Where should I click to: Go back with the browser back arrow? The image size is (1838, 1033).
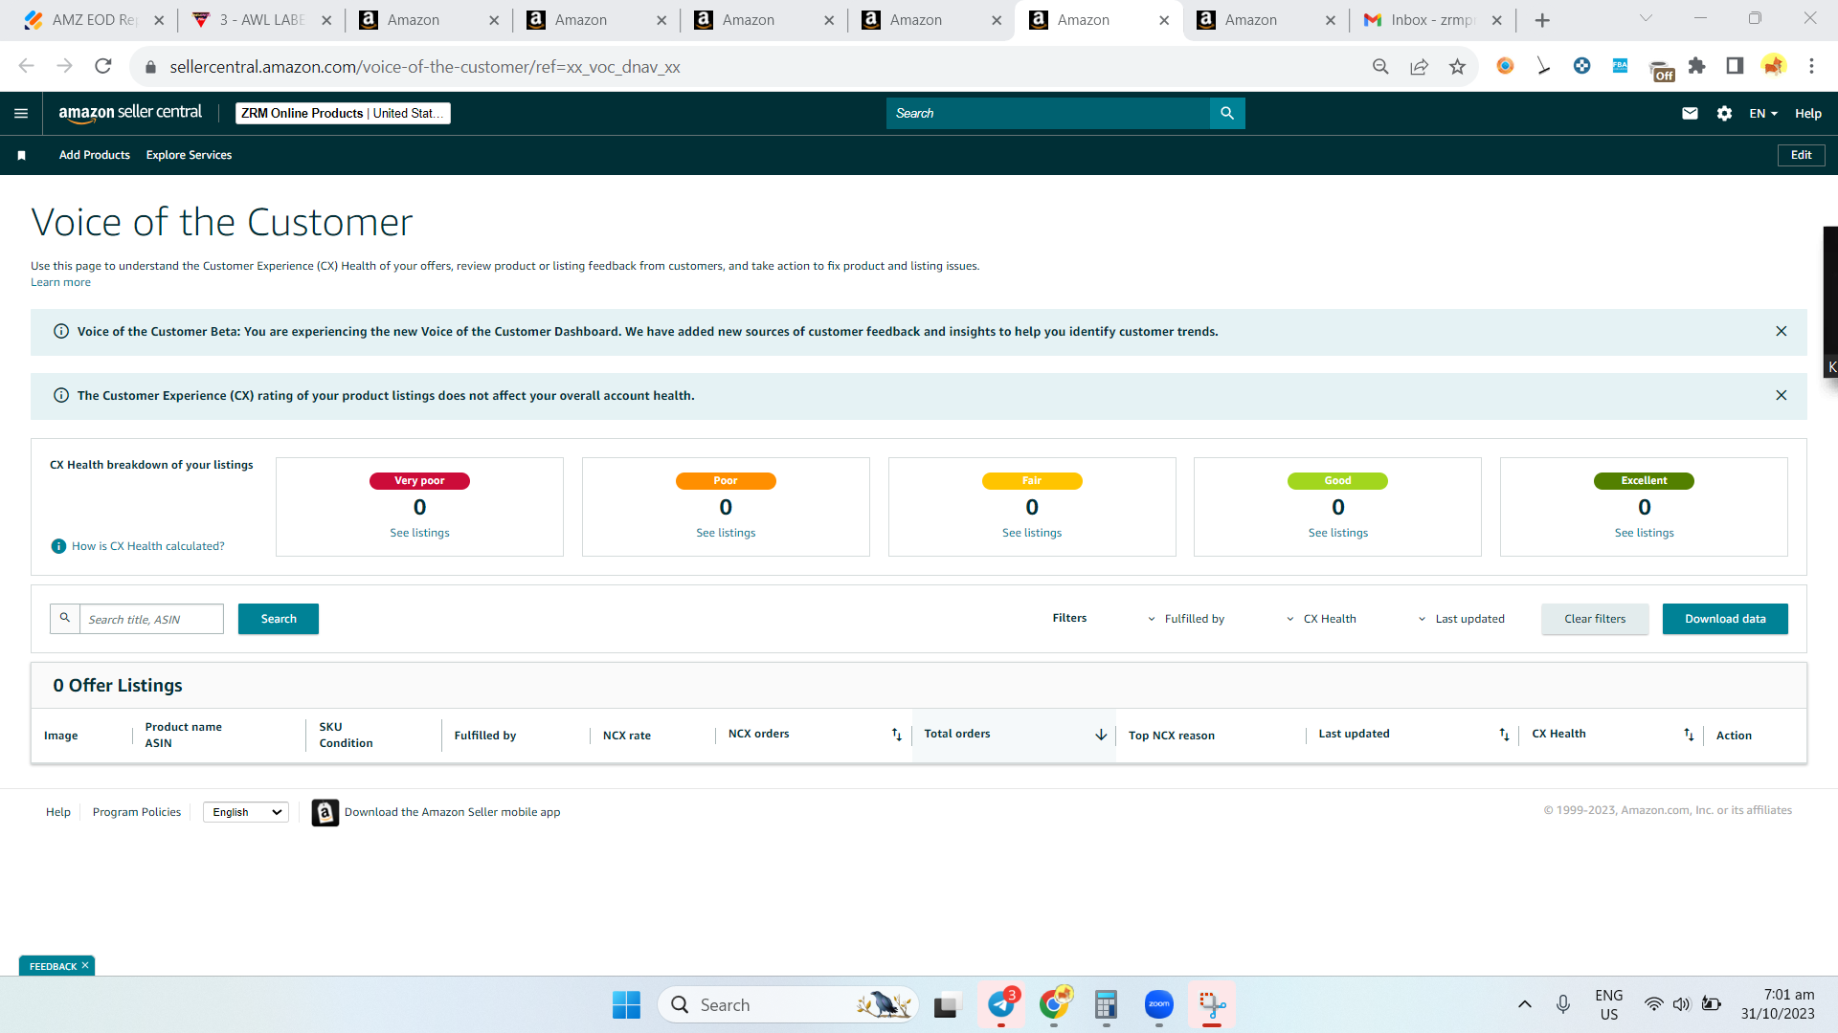coord(27,66)
